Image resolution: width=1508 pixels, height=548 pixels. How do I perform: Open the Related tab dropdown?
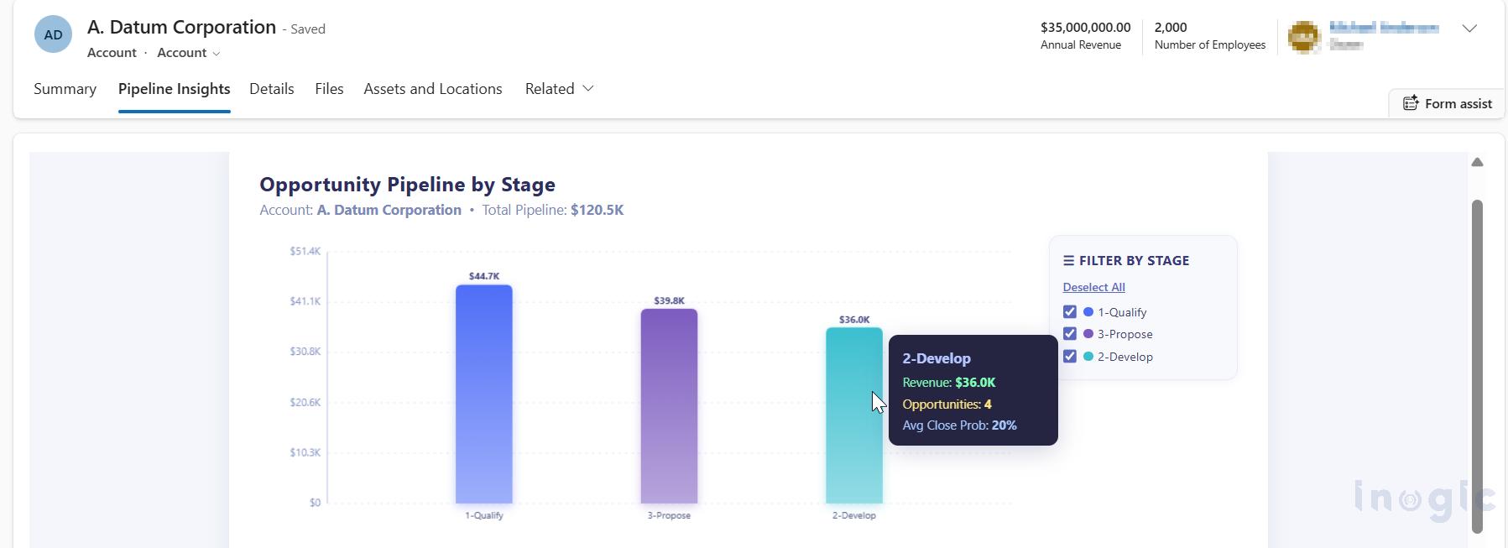559,89
